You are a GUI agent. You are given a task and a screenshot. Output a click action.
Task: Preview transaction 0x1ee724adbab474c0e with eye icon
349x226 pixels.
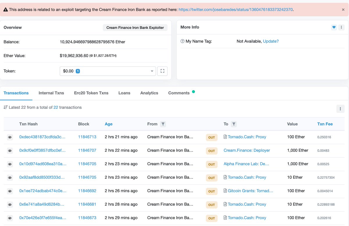coord(10,191)
